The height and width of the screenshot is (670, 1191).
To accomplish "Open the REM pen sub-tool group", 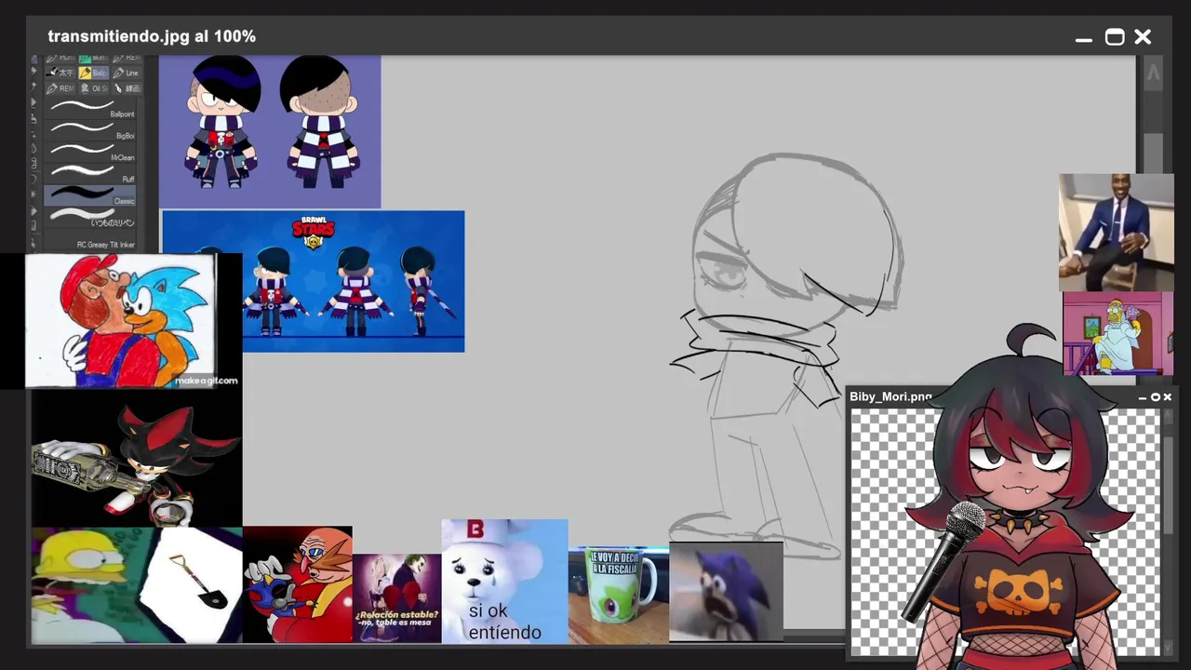I will point(60,88).
